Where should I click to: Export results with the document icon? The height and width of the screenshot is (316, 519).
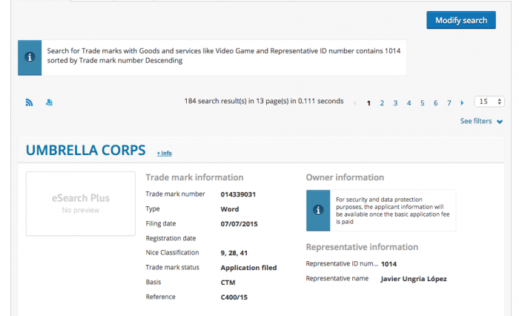(x=50, y=102)
